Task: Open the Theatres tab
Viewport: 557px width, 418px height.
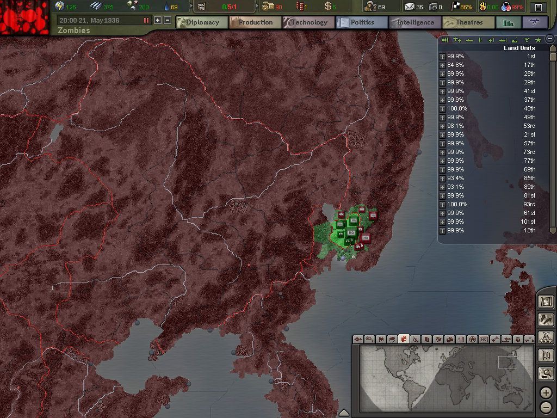Action: [468, 22]
